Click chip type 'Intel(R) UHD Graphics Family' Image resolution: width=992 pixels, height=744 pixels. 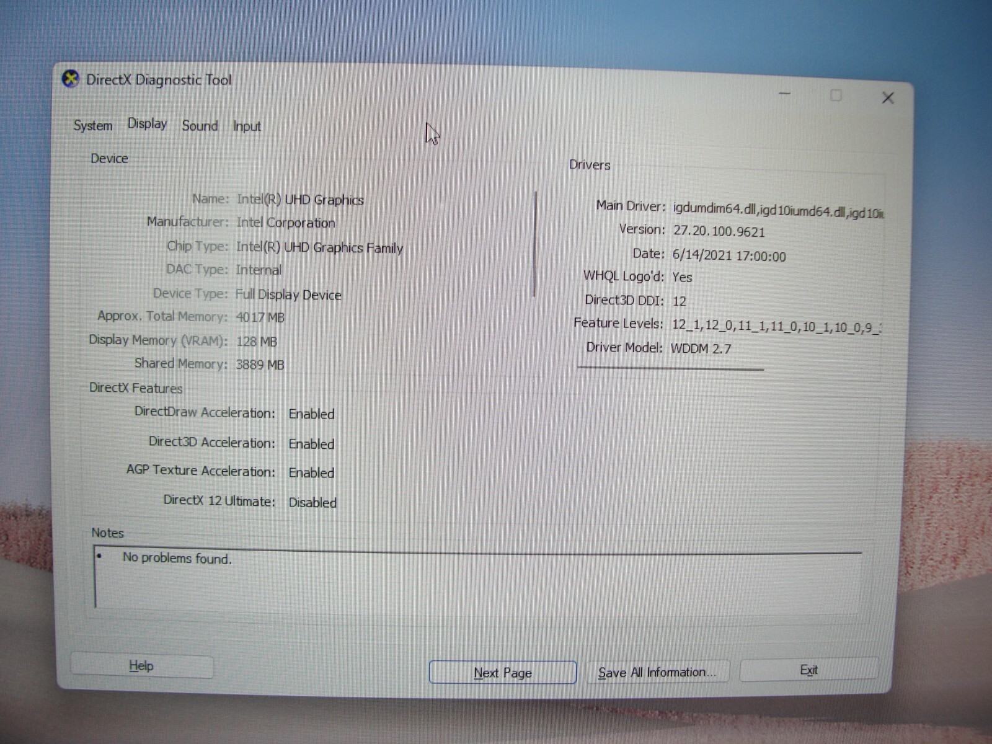point(319,247)
